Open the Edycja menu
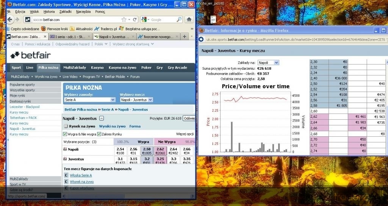388x206 pixels. pos(20,11)
